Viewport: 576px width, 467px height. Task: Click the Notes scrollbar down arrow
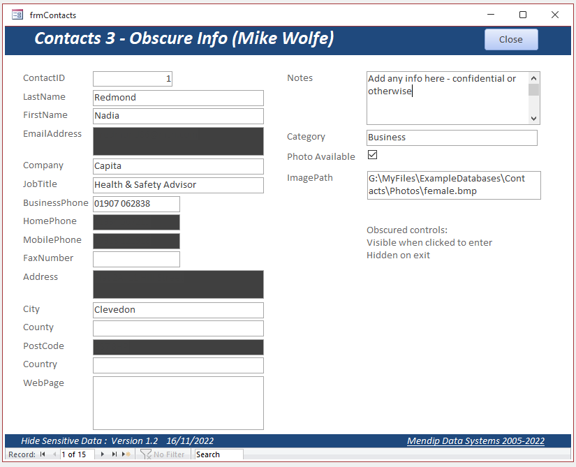point(533,119)
